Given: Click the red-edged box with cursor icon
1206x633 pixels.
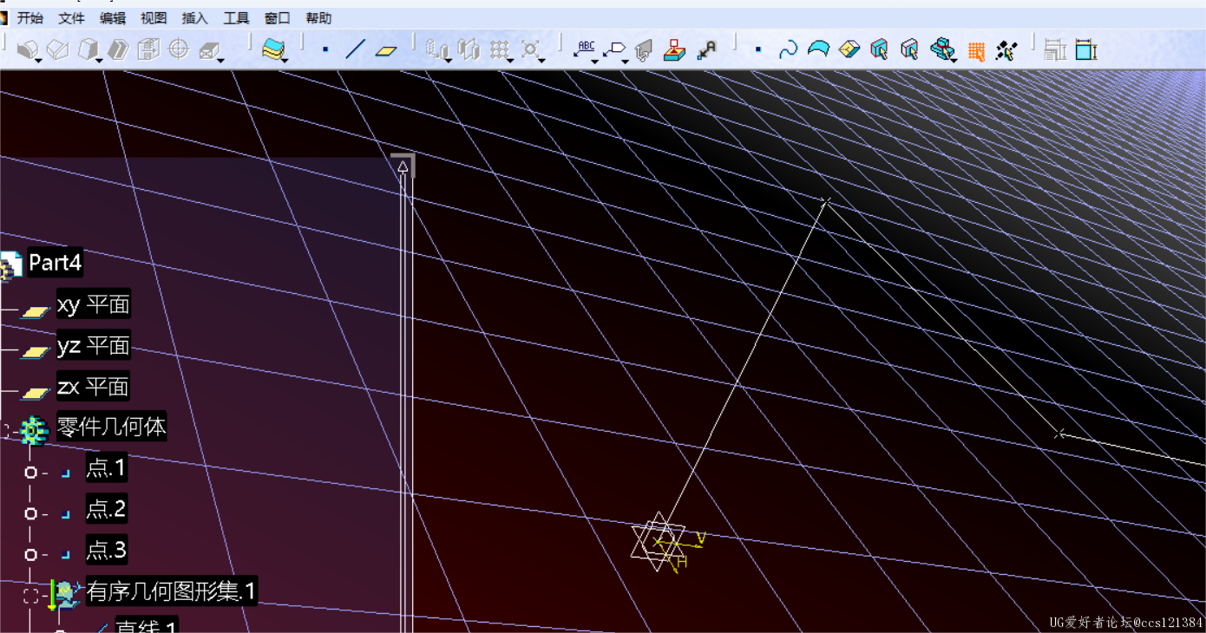Looking at the screenshot, I should [880, 49].
